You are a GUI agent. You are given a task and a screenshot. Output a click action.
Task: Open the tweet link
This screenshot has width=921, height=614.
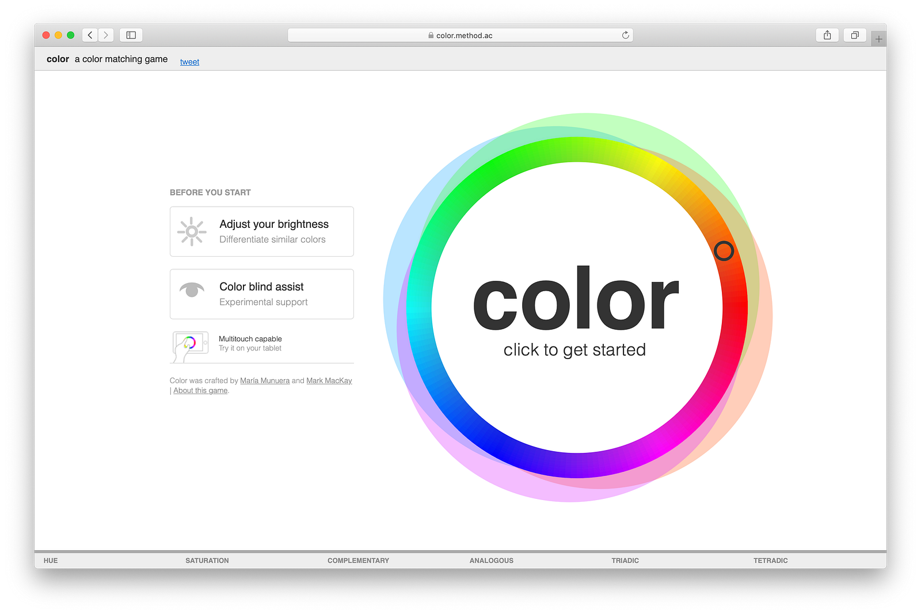pyautogui.click(x=189, y=62)
